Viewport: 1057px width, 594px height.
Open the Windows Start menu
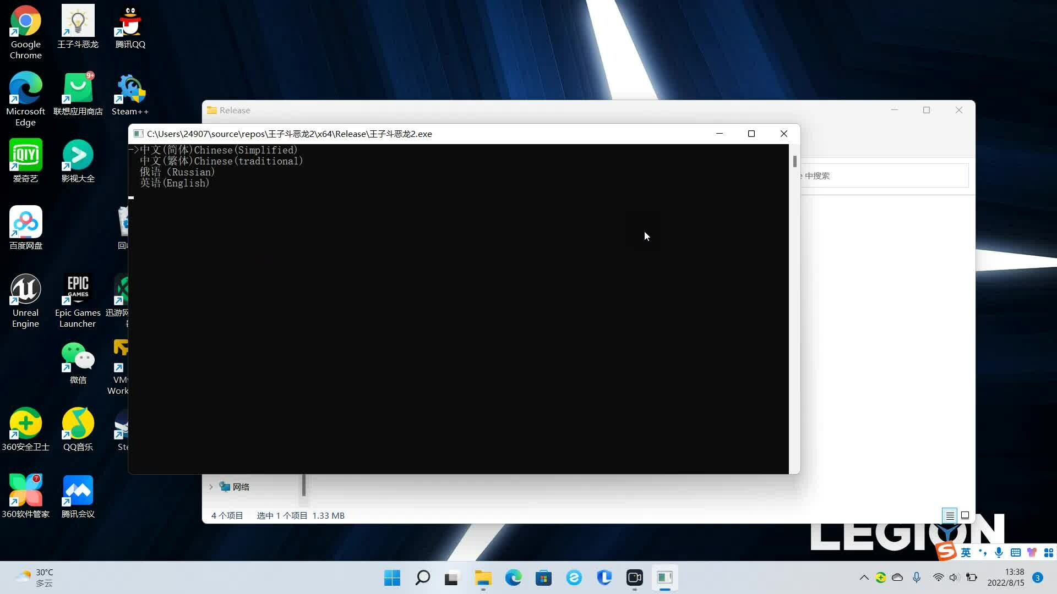click(x=392, y=577)
